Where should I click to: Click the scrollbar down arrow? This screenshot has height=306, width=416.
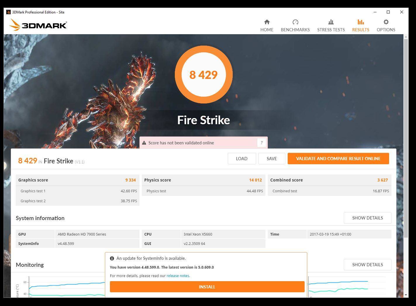406,295
